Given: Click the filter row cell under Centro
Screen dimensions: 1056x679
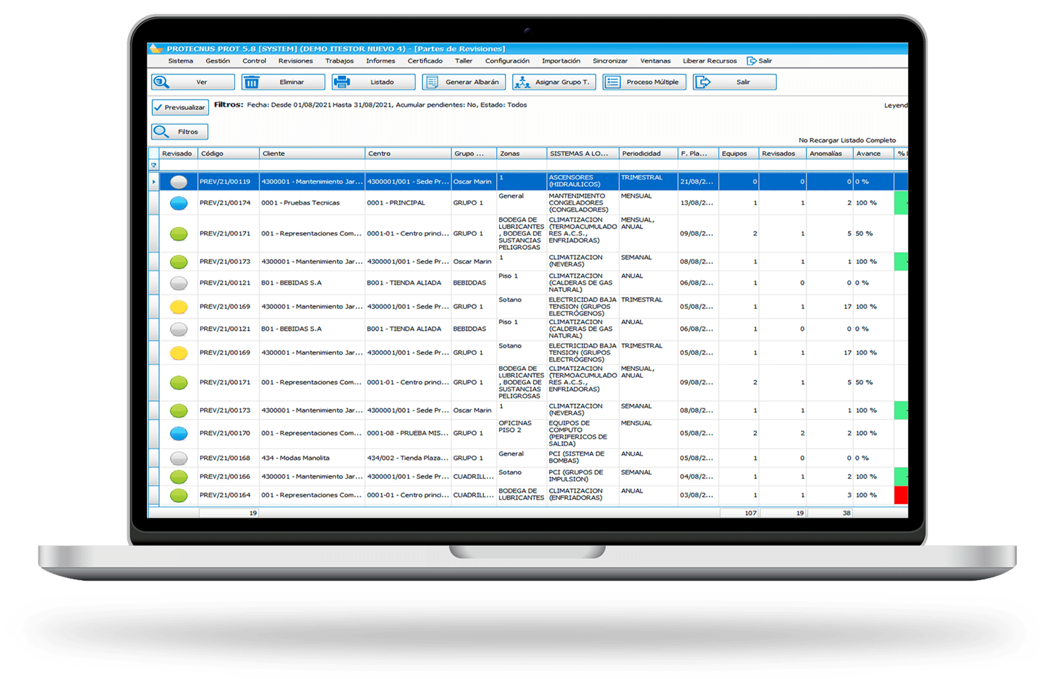Looking at the screenshot, I should point(408,166).
